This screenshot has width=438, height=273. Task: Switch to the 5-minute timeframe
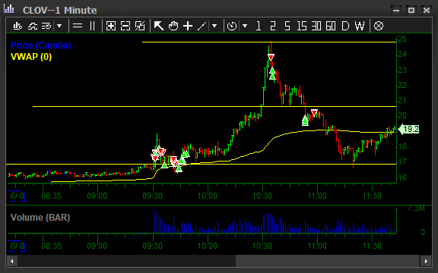[x=287, y=26]
